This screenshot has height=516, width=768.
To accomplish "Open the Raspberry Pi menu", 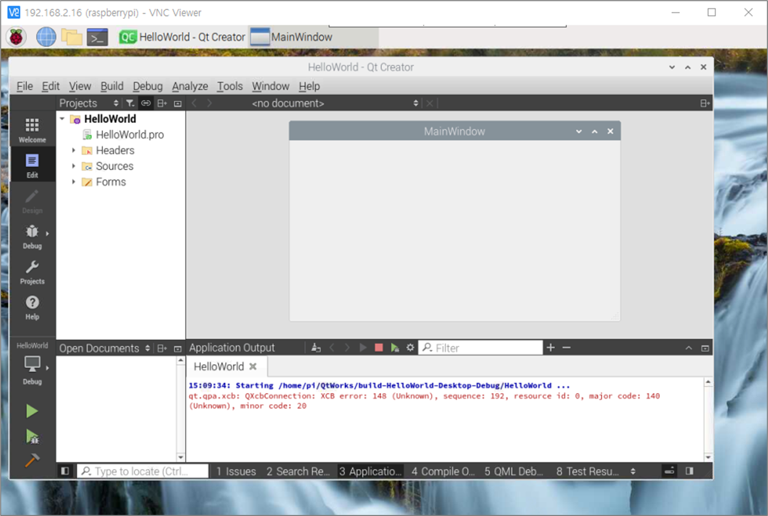I will click(16, 37).
